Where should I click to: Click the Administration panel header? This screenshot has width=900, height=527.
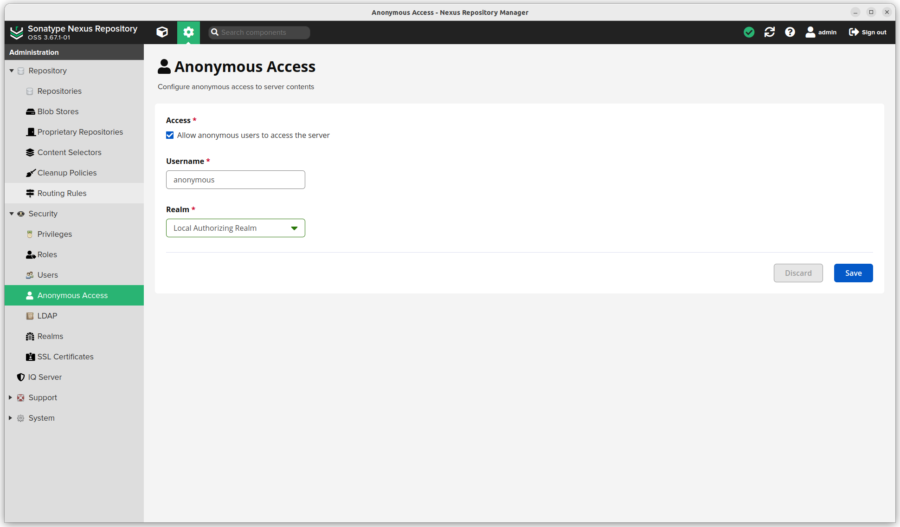click(74, 52)
